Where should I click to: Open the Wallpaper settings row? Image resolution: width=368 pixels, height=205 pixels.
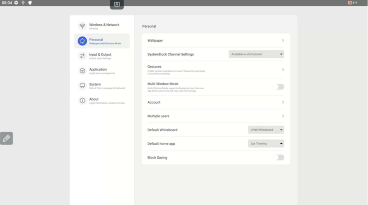point(216,41)
